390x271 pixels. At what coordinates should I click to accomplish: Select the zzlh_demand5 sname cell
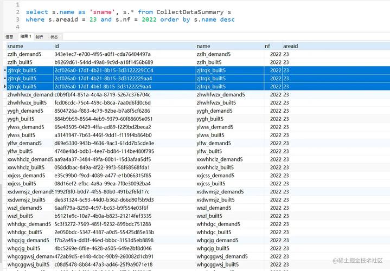(x=24, y=54)
